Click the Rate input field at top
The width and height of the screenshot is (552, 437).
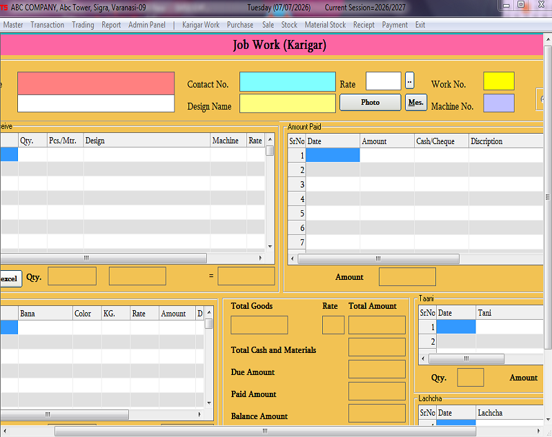[384, 81]
